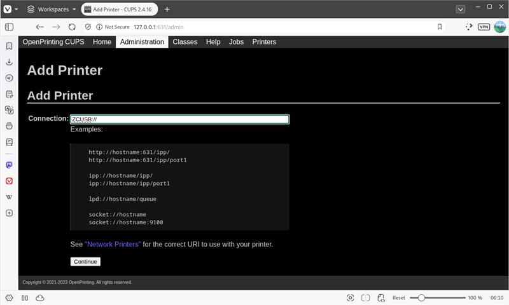509x305 pixels.
Task: Open tracker blocker shield icon
Action: click(x=88, y=27)
